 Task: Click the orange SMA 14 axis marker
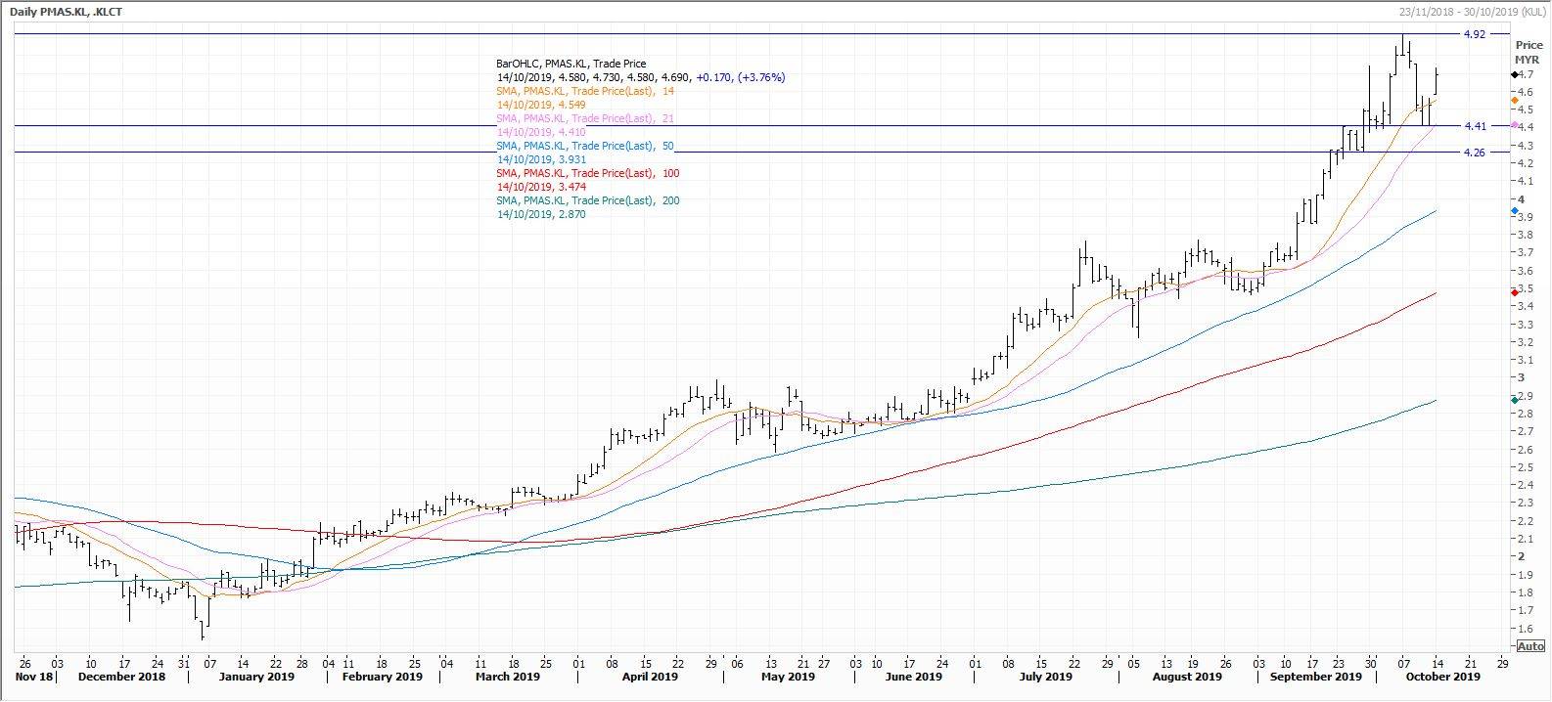pos(1515,101)
